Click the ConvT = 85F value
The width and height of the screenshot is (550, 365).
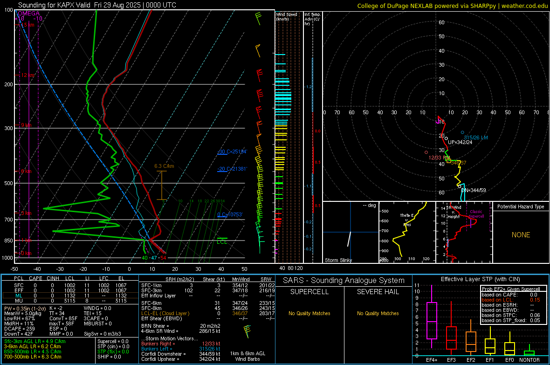tap(63, 318)
